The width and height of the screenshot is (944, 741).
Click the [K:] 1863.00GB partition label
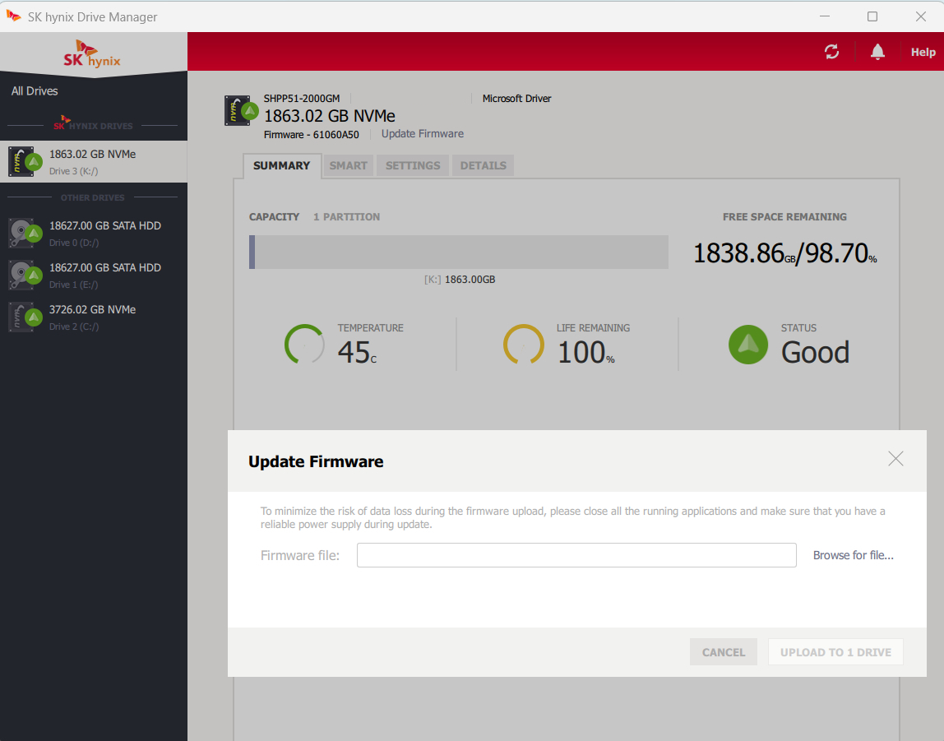[460, 280]
